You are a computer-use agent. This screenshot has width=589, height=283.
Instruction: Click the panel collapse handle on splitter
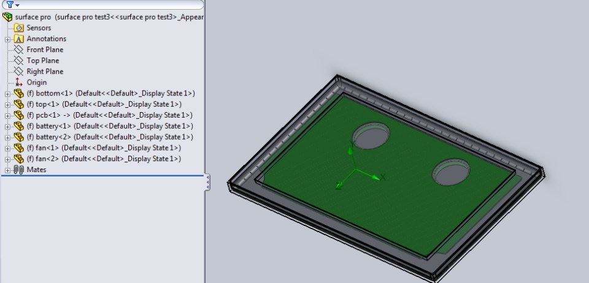pyautogui.click(x=207, y=182)
